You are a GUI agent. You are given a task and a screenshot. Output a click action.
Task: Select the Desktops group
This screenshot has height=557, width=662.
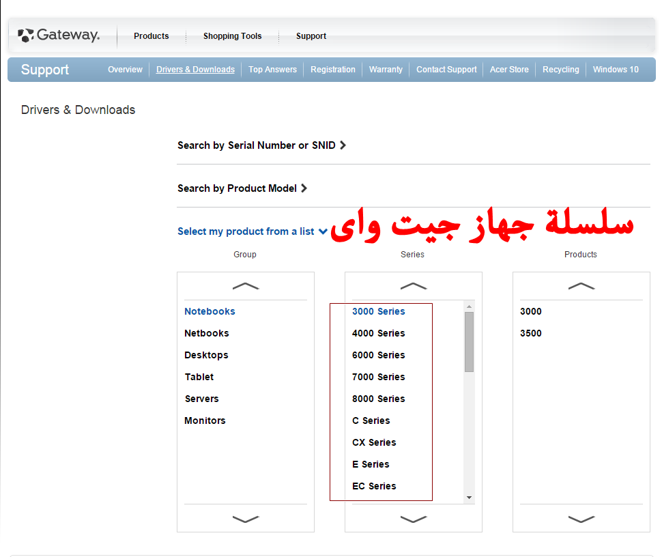[206, 355]
